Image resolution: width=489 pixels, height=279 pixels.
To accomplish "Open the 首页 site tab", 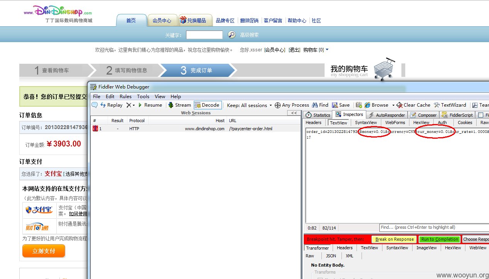I will (x=131, y=20).
